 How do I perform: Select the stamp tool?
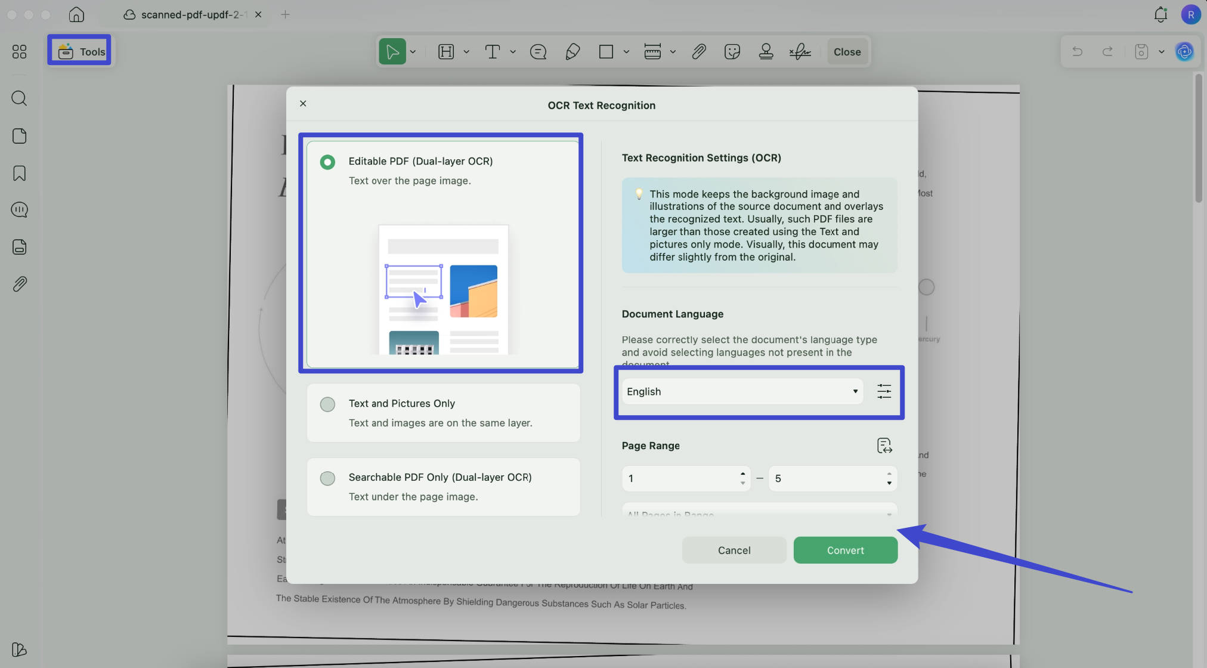(x=766, y=52)
